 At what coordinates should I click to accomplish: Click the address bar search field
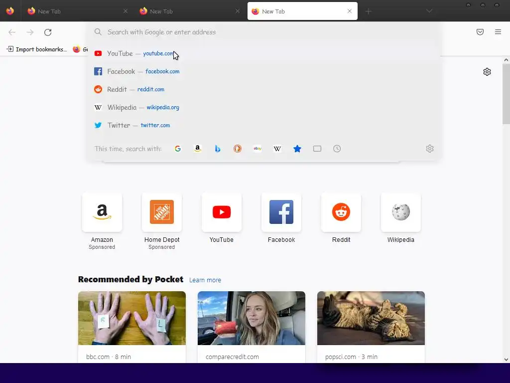point(263,32)
